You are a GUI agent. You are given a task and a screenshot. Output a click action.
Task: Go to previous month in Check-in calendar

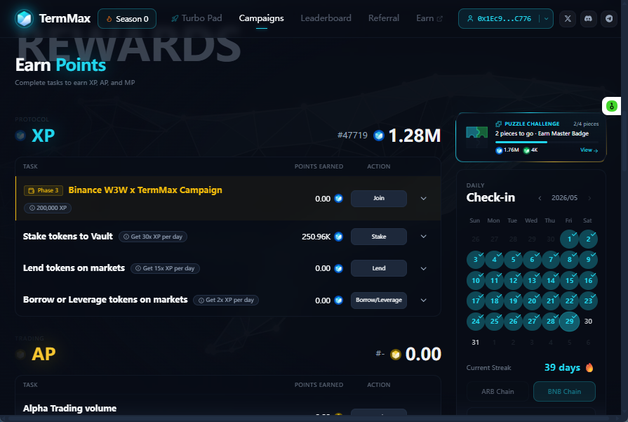[x=540, y=198]
